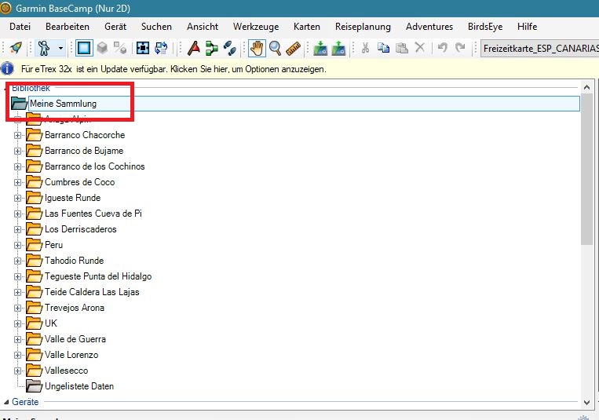Open the Gerät menu
599x420 pixels.
(x=115, y=27)
